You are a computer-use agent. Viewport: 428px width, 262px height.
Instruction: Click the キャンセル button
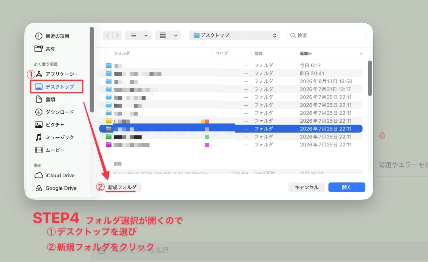click(x=307, y=187)
